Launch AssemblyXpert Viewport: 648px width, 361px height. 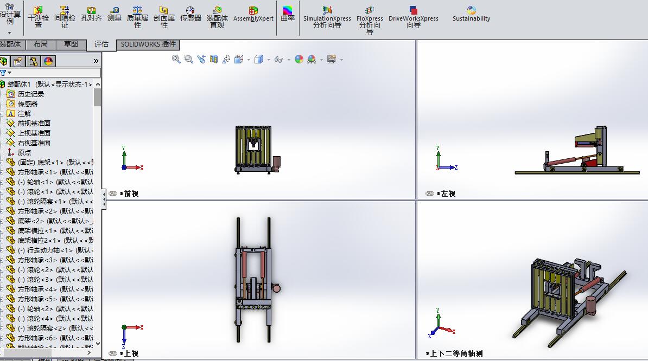click(x=253, y=14)
